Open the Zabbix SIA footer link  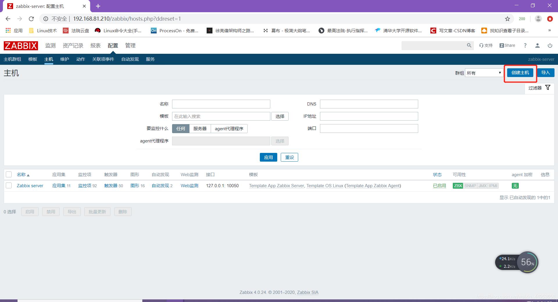tap(307, 292)
